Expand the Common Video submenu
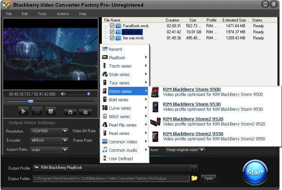Viewport: 282px width, 190px height. [125, 142]
